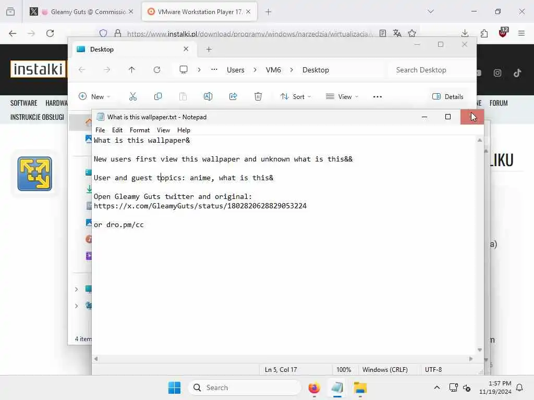Expand breadcrumb chevron after Users
Viewport: 534px width, 400px height.
pos(255,70)
